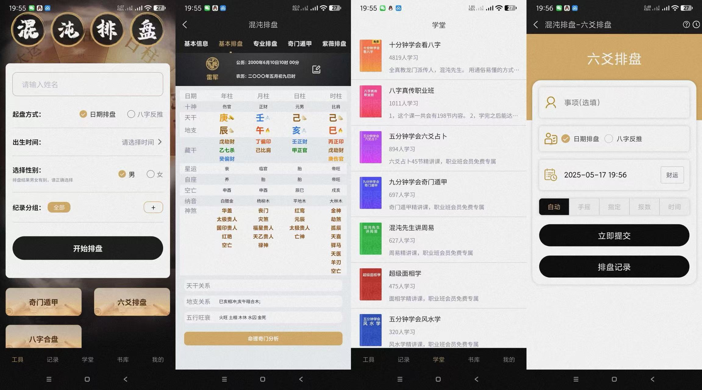
Task: Tap the question mark help icon on 六爻排盘 page
Action: pos(686,24)
